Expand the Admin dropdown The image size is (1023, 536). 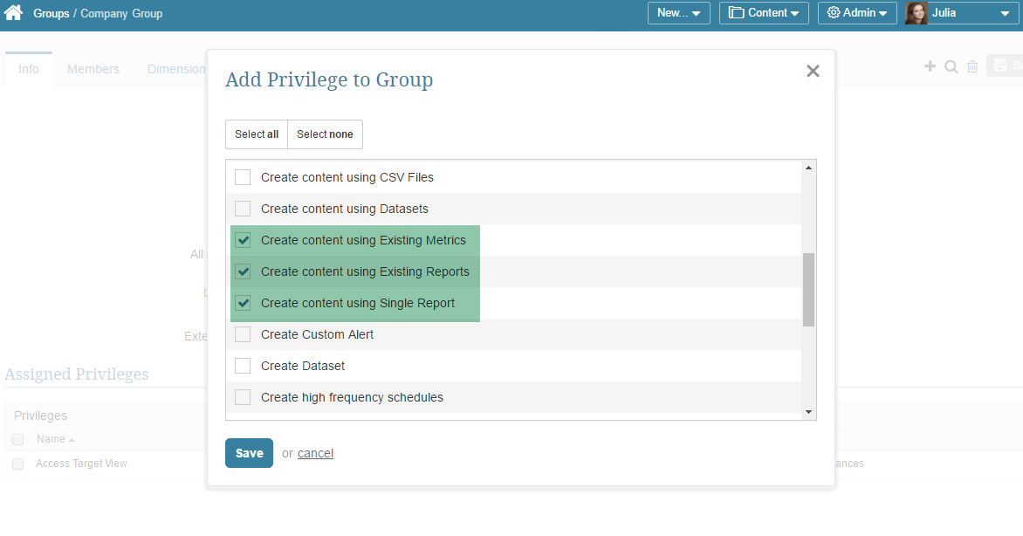(857, 12)
